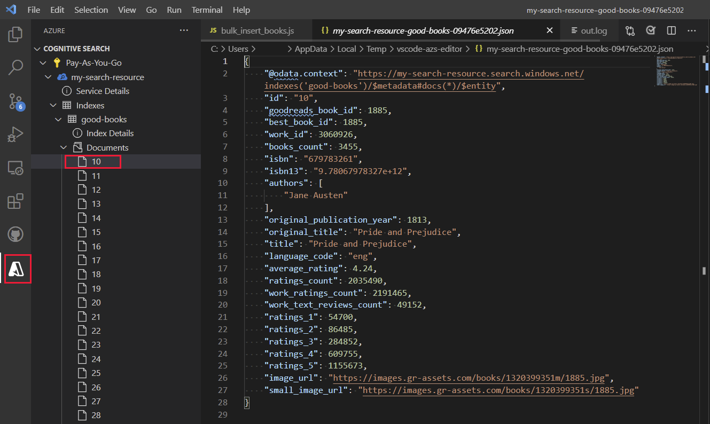Click file icon of document 22
The width and height of the screenshot is (710, 424).
coord(82,331)
